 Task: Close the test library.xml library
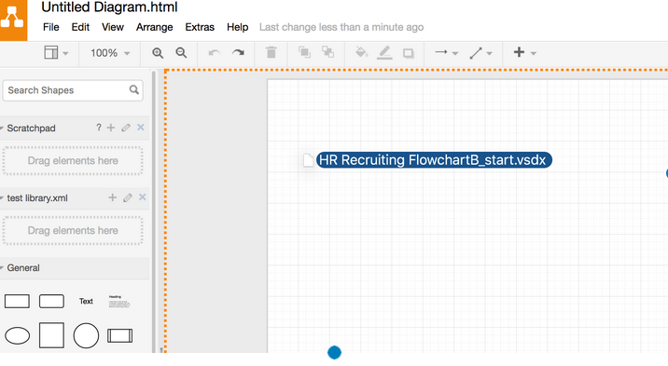(143, 197)
